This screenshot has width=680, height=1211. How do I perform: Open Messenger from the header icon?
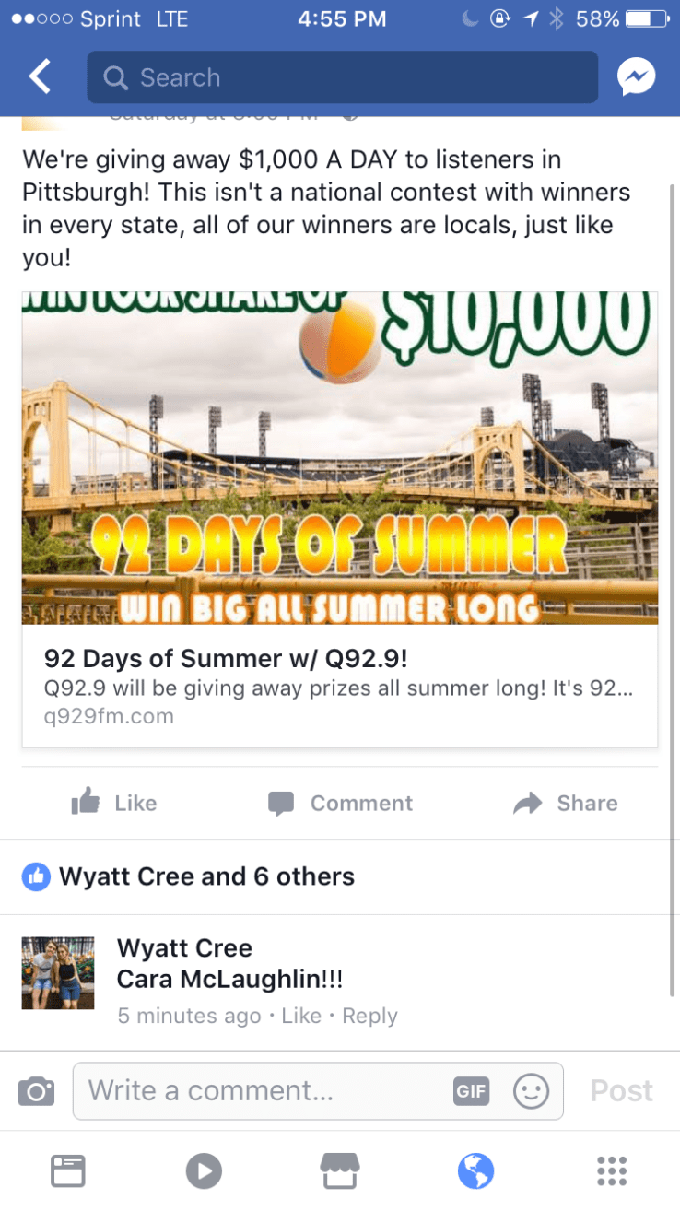637,77
